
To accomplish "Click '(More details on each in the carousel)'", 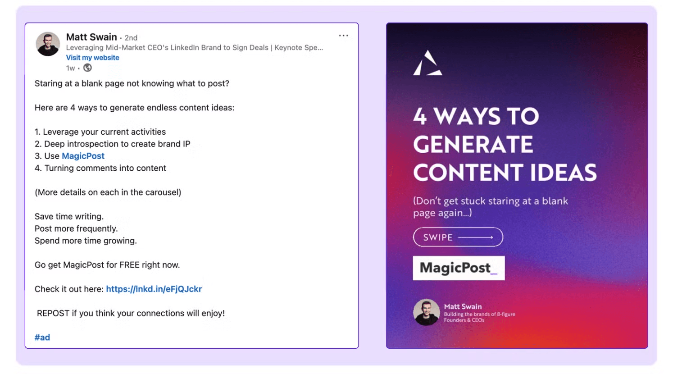I will click(x=108, y=192).
